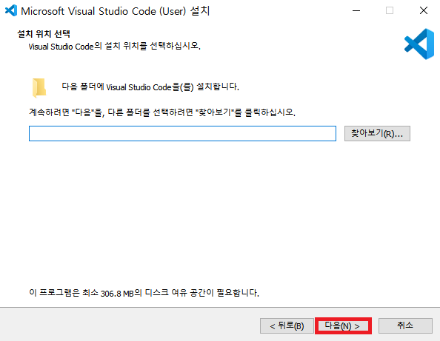Go back with the < 뒤로(B) button
This screenshot has height=341, width=440.
(287, 325)
